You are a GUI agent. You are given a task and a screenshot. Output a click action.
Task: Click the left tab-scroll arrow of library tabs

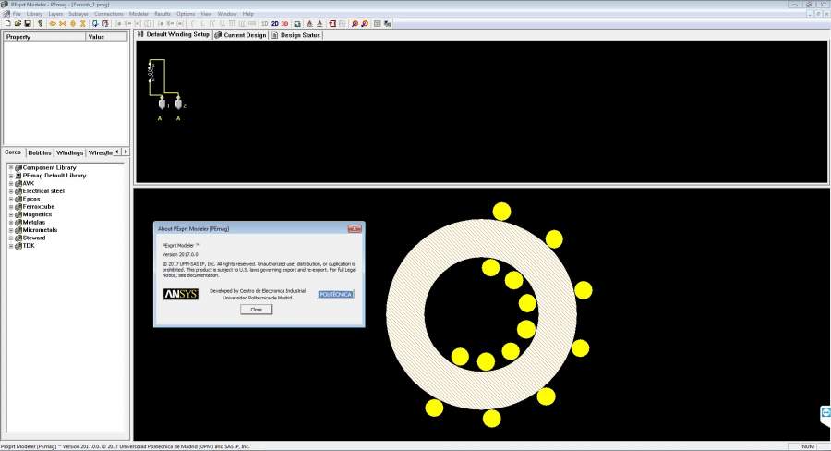[117, 152]
